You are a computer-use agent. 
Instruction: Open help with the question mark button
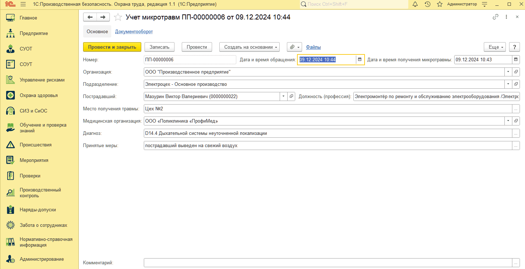(515, 47)
